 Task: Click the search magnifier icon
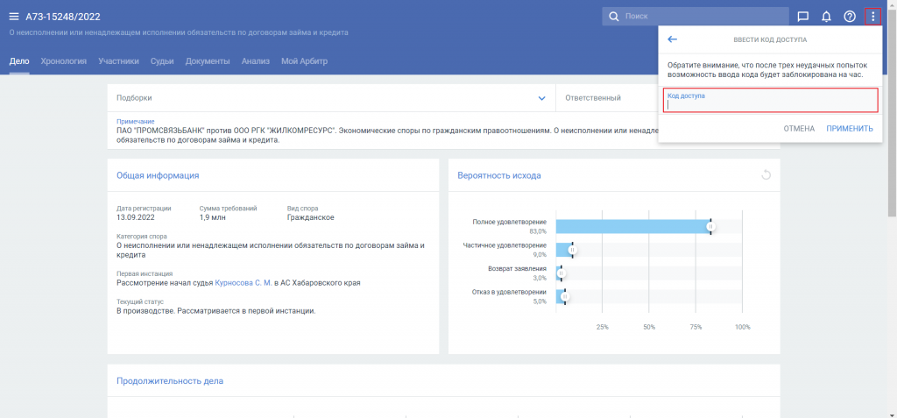click(614, 17)
